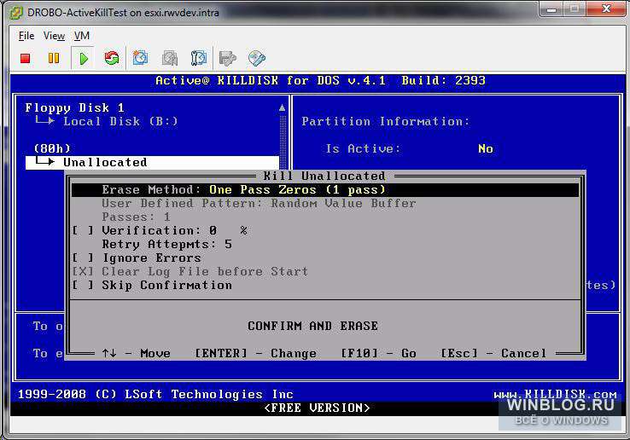
Task: Click the [Esc] - Cancel hint
Action: click(x=493, y=353)
